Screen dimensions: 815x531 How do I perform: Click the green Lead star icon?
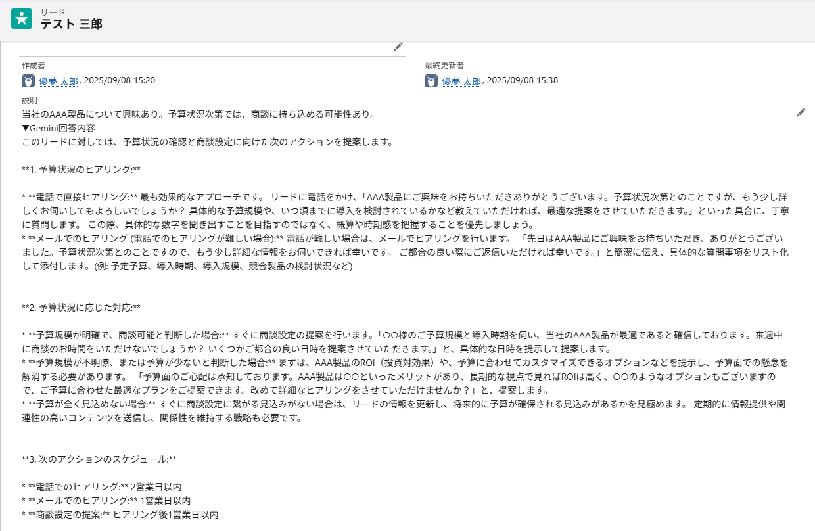point(22,18)
